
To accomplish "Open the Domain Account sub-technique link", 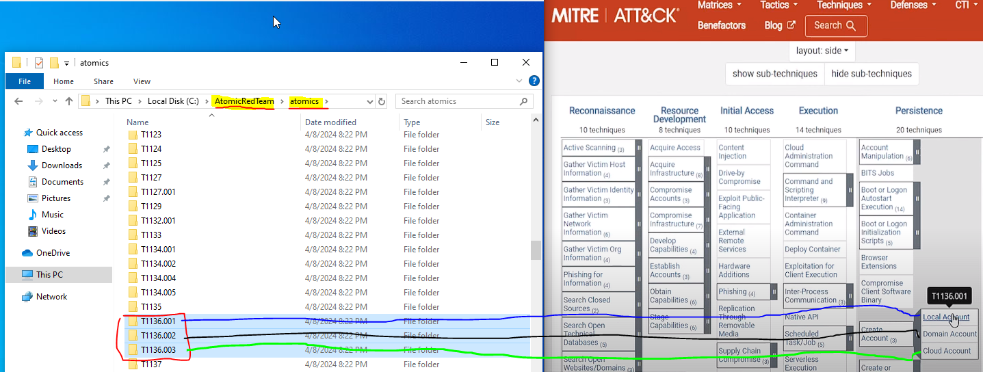I will coord(949,334).
